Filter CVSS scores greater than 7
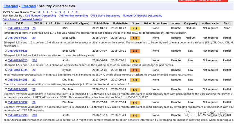Viewport: 234px width, 124px height. coord(68,12)
